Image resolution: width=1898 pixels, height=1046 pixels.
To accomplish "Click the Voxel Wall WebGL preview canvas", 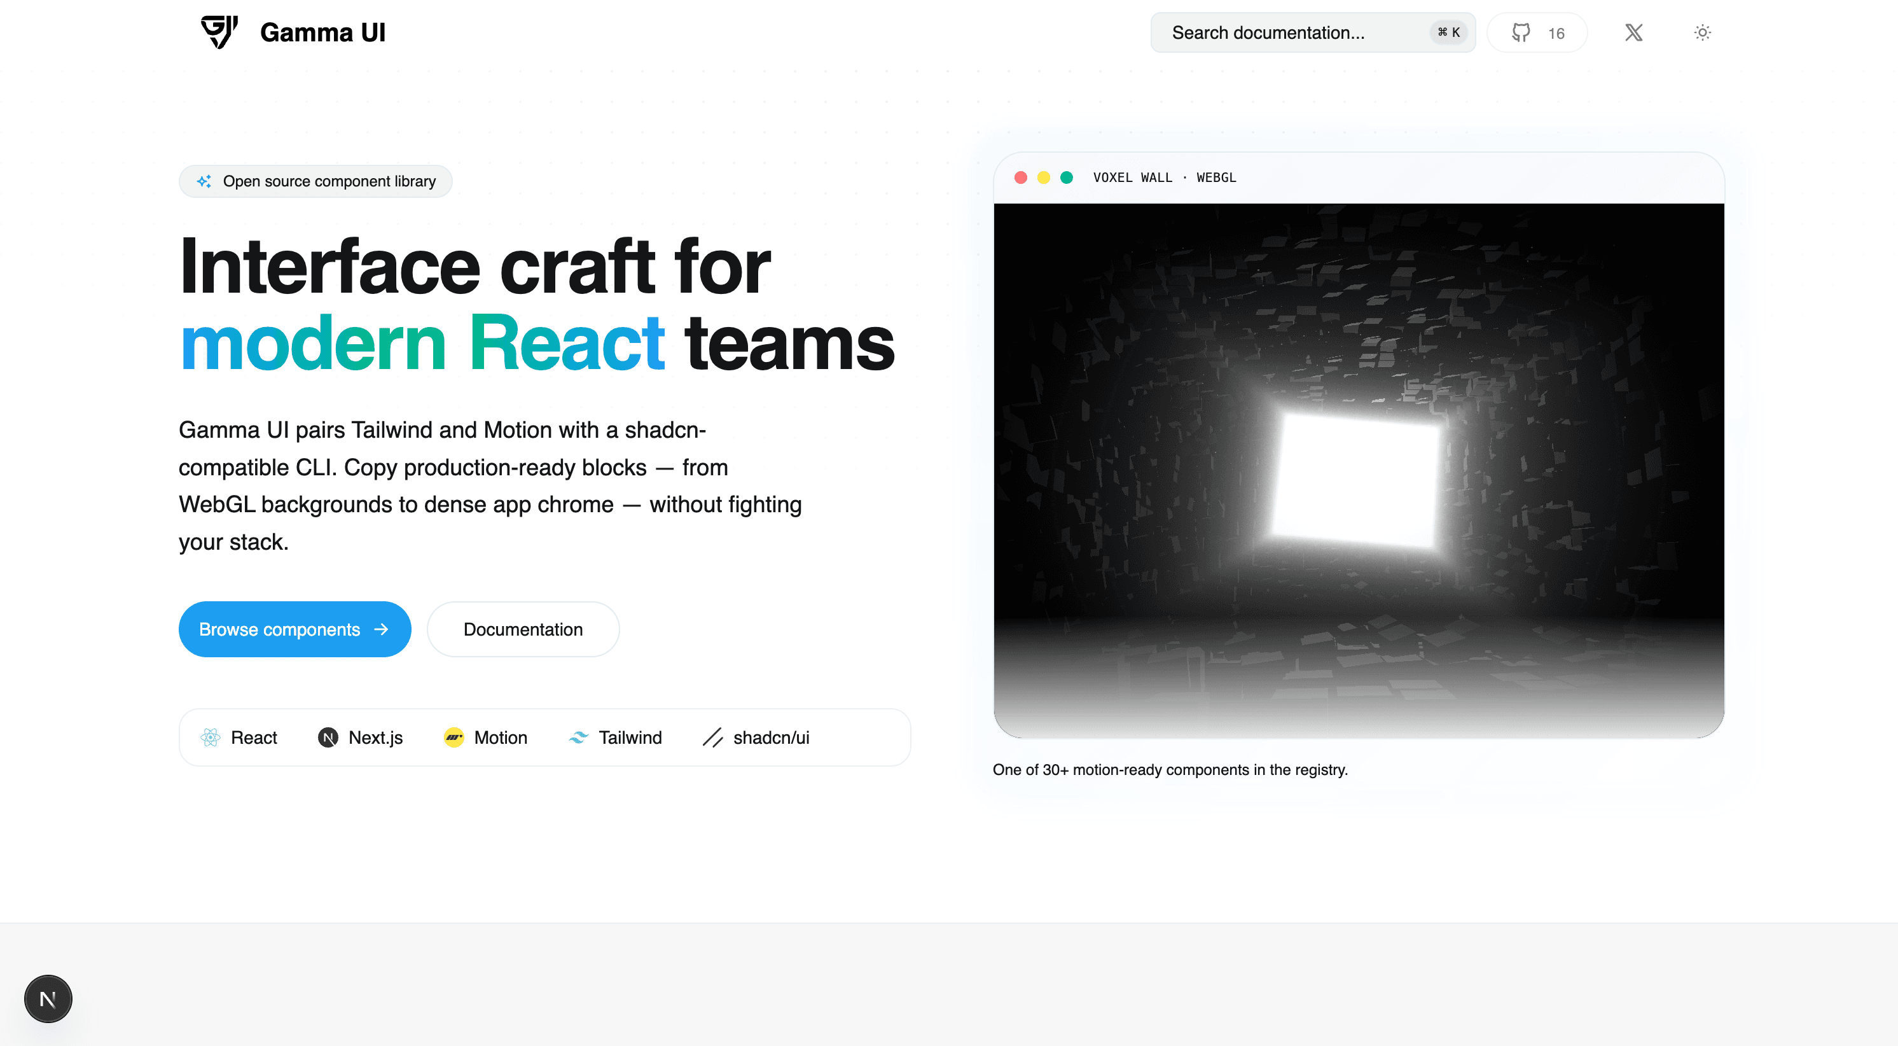I will [1359, 470].
